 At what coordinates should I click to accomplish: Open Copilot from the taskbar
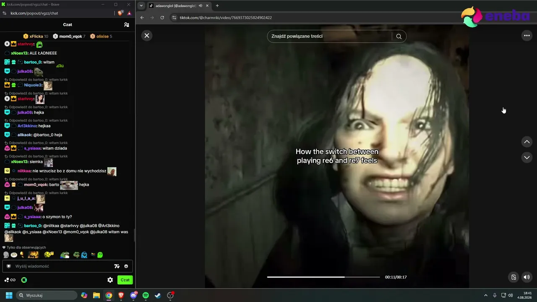coord(84,295)
